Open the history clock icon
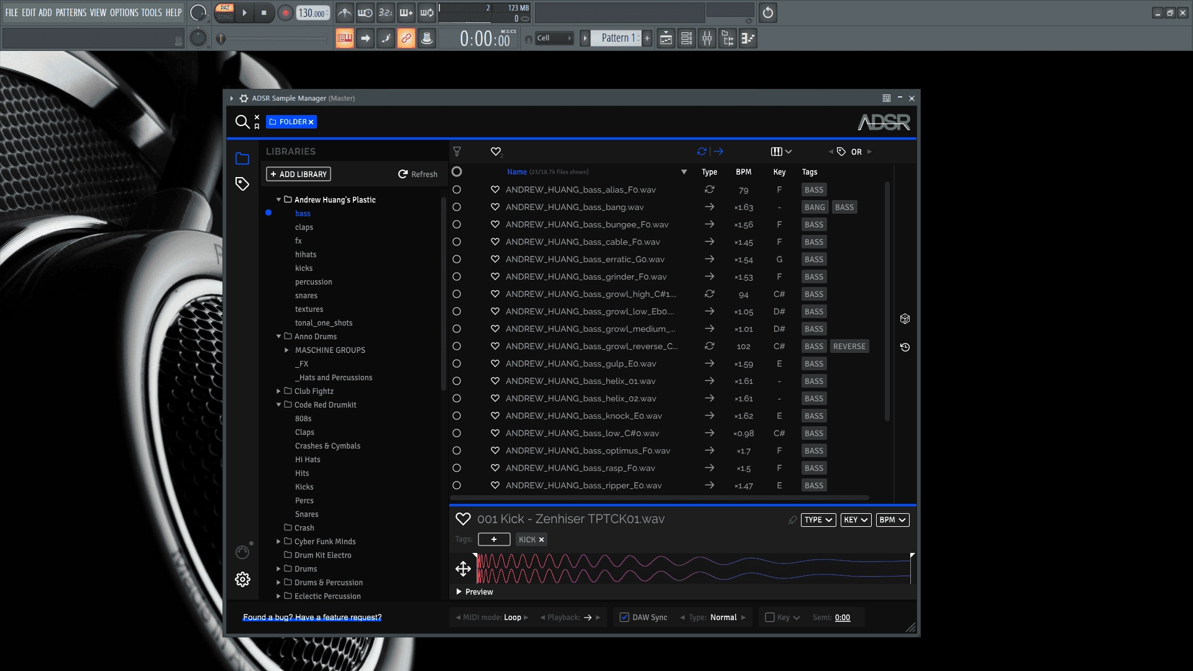 pos(905,347)
